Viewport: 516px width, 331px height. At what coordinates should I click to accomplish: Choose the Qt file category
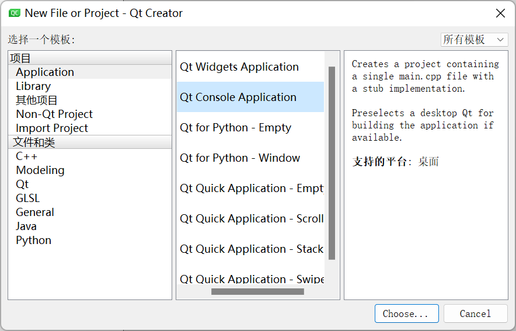[90, 184]
